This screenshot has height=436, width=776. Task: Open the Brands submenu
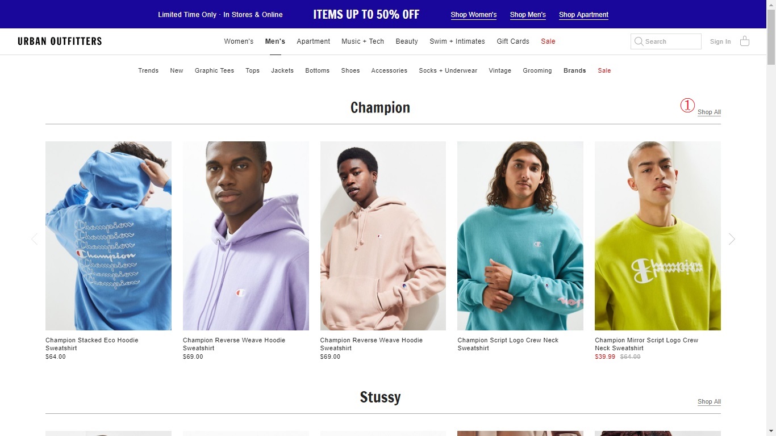[x=574, y=70]
